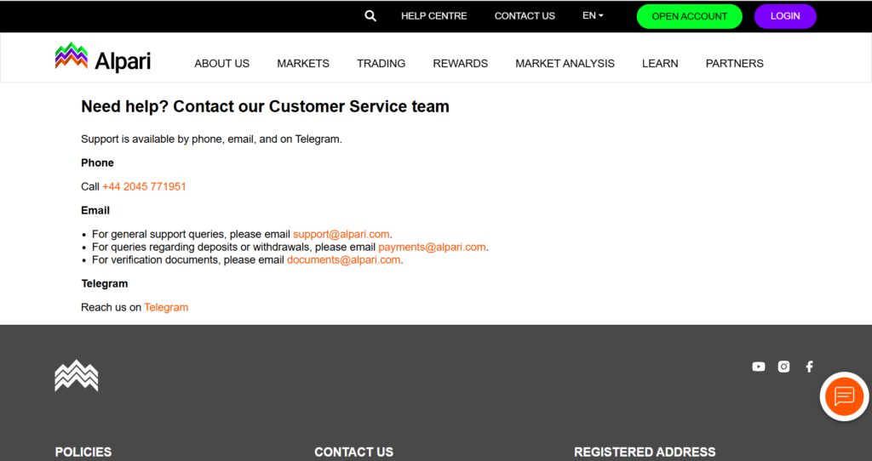This screenshot has height=461, width=872.
Task: Click the support@alpari.com email link
Action: tap(341, 235)
